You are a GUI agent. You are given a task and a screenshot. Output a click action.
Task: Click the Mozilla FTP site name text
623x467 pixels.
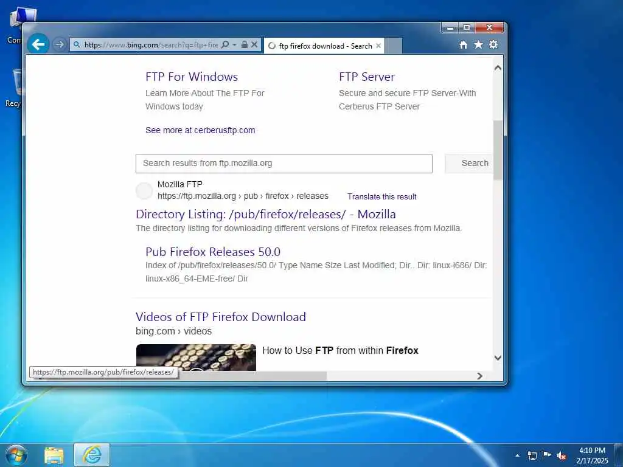[180, 184]
